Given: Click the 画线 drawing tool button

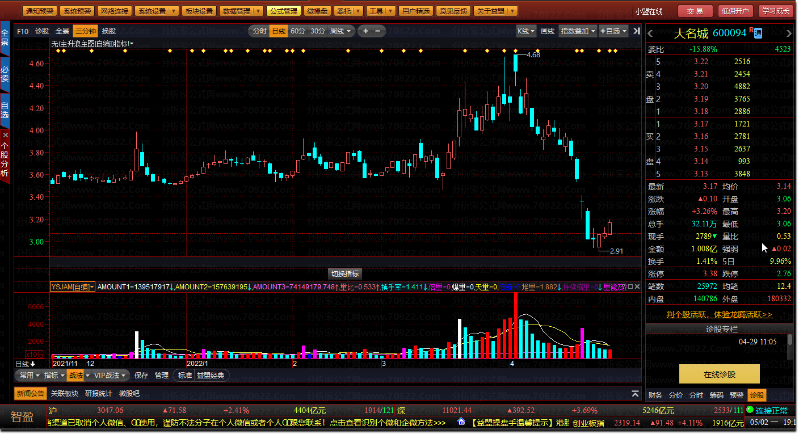Looking at the screenshot, I should (x=548, y=31).
